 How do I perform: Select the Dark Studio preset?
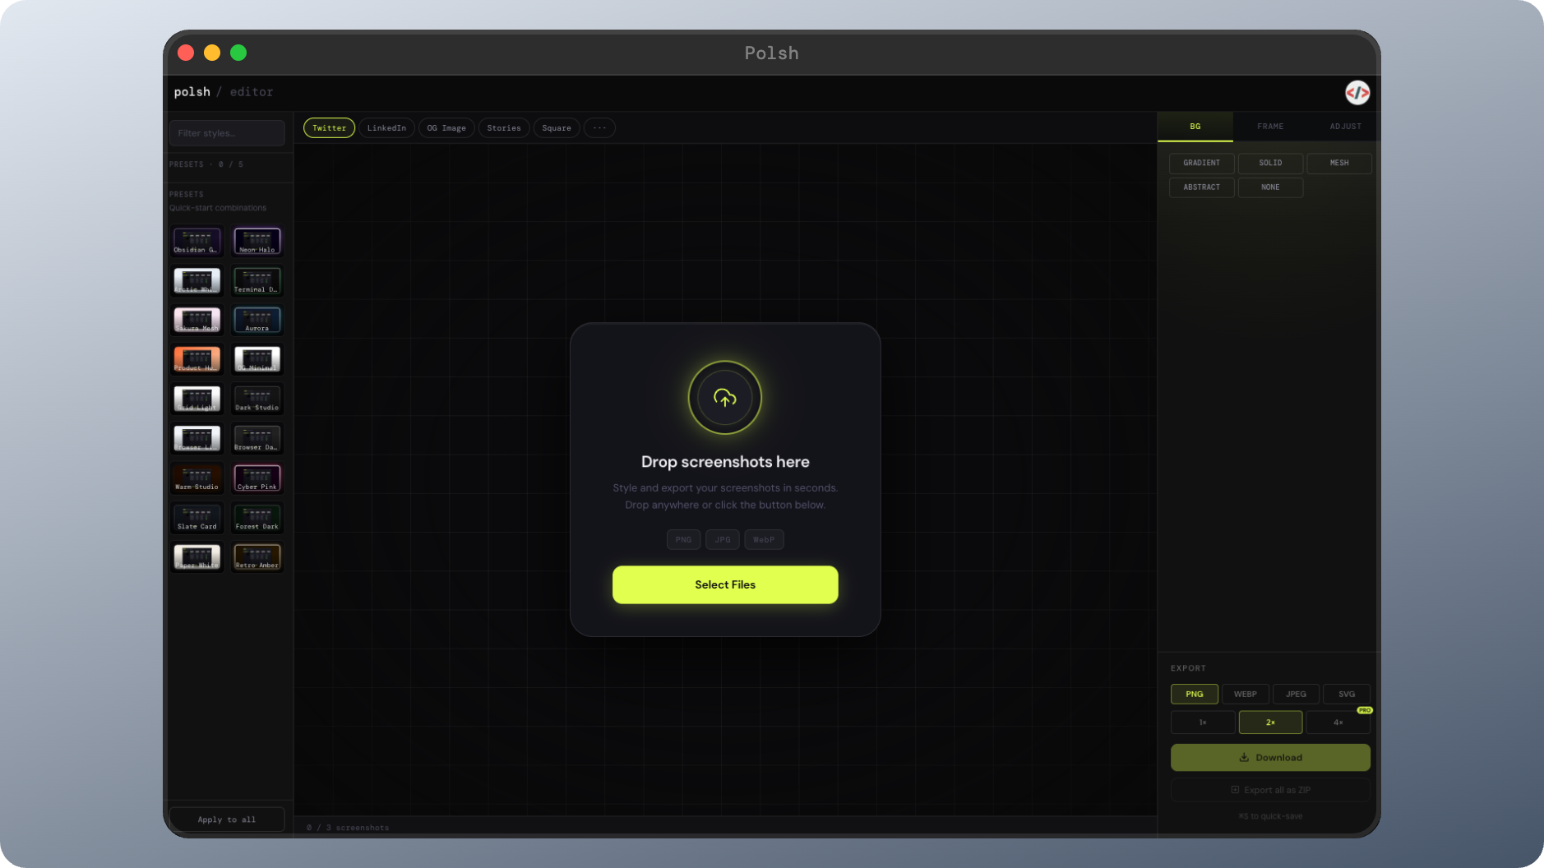pyautogui.click(x=257, y=399)
